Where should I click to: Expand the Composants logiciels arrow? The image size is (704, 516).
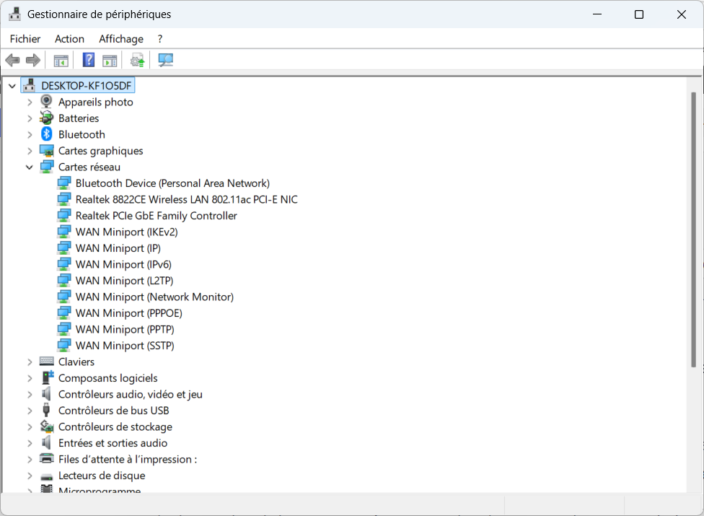coord(30,378)
